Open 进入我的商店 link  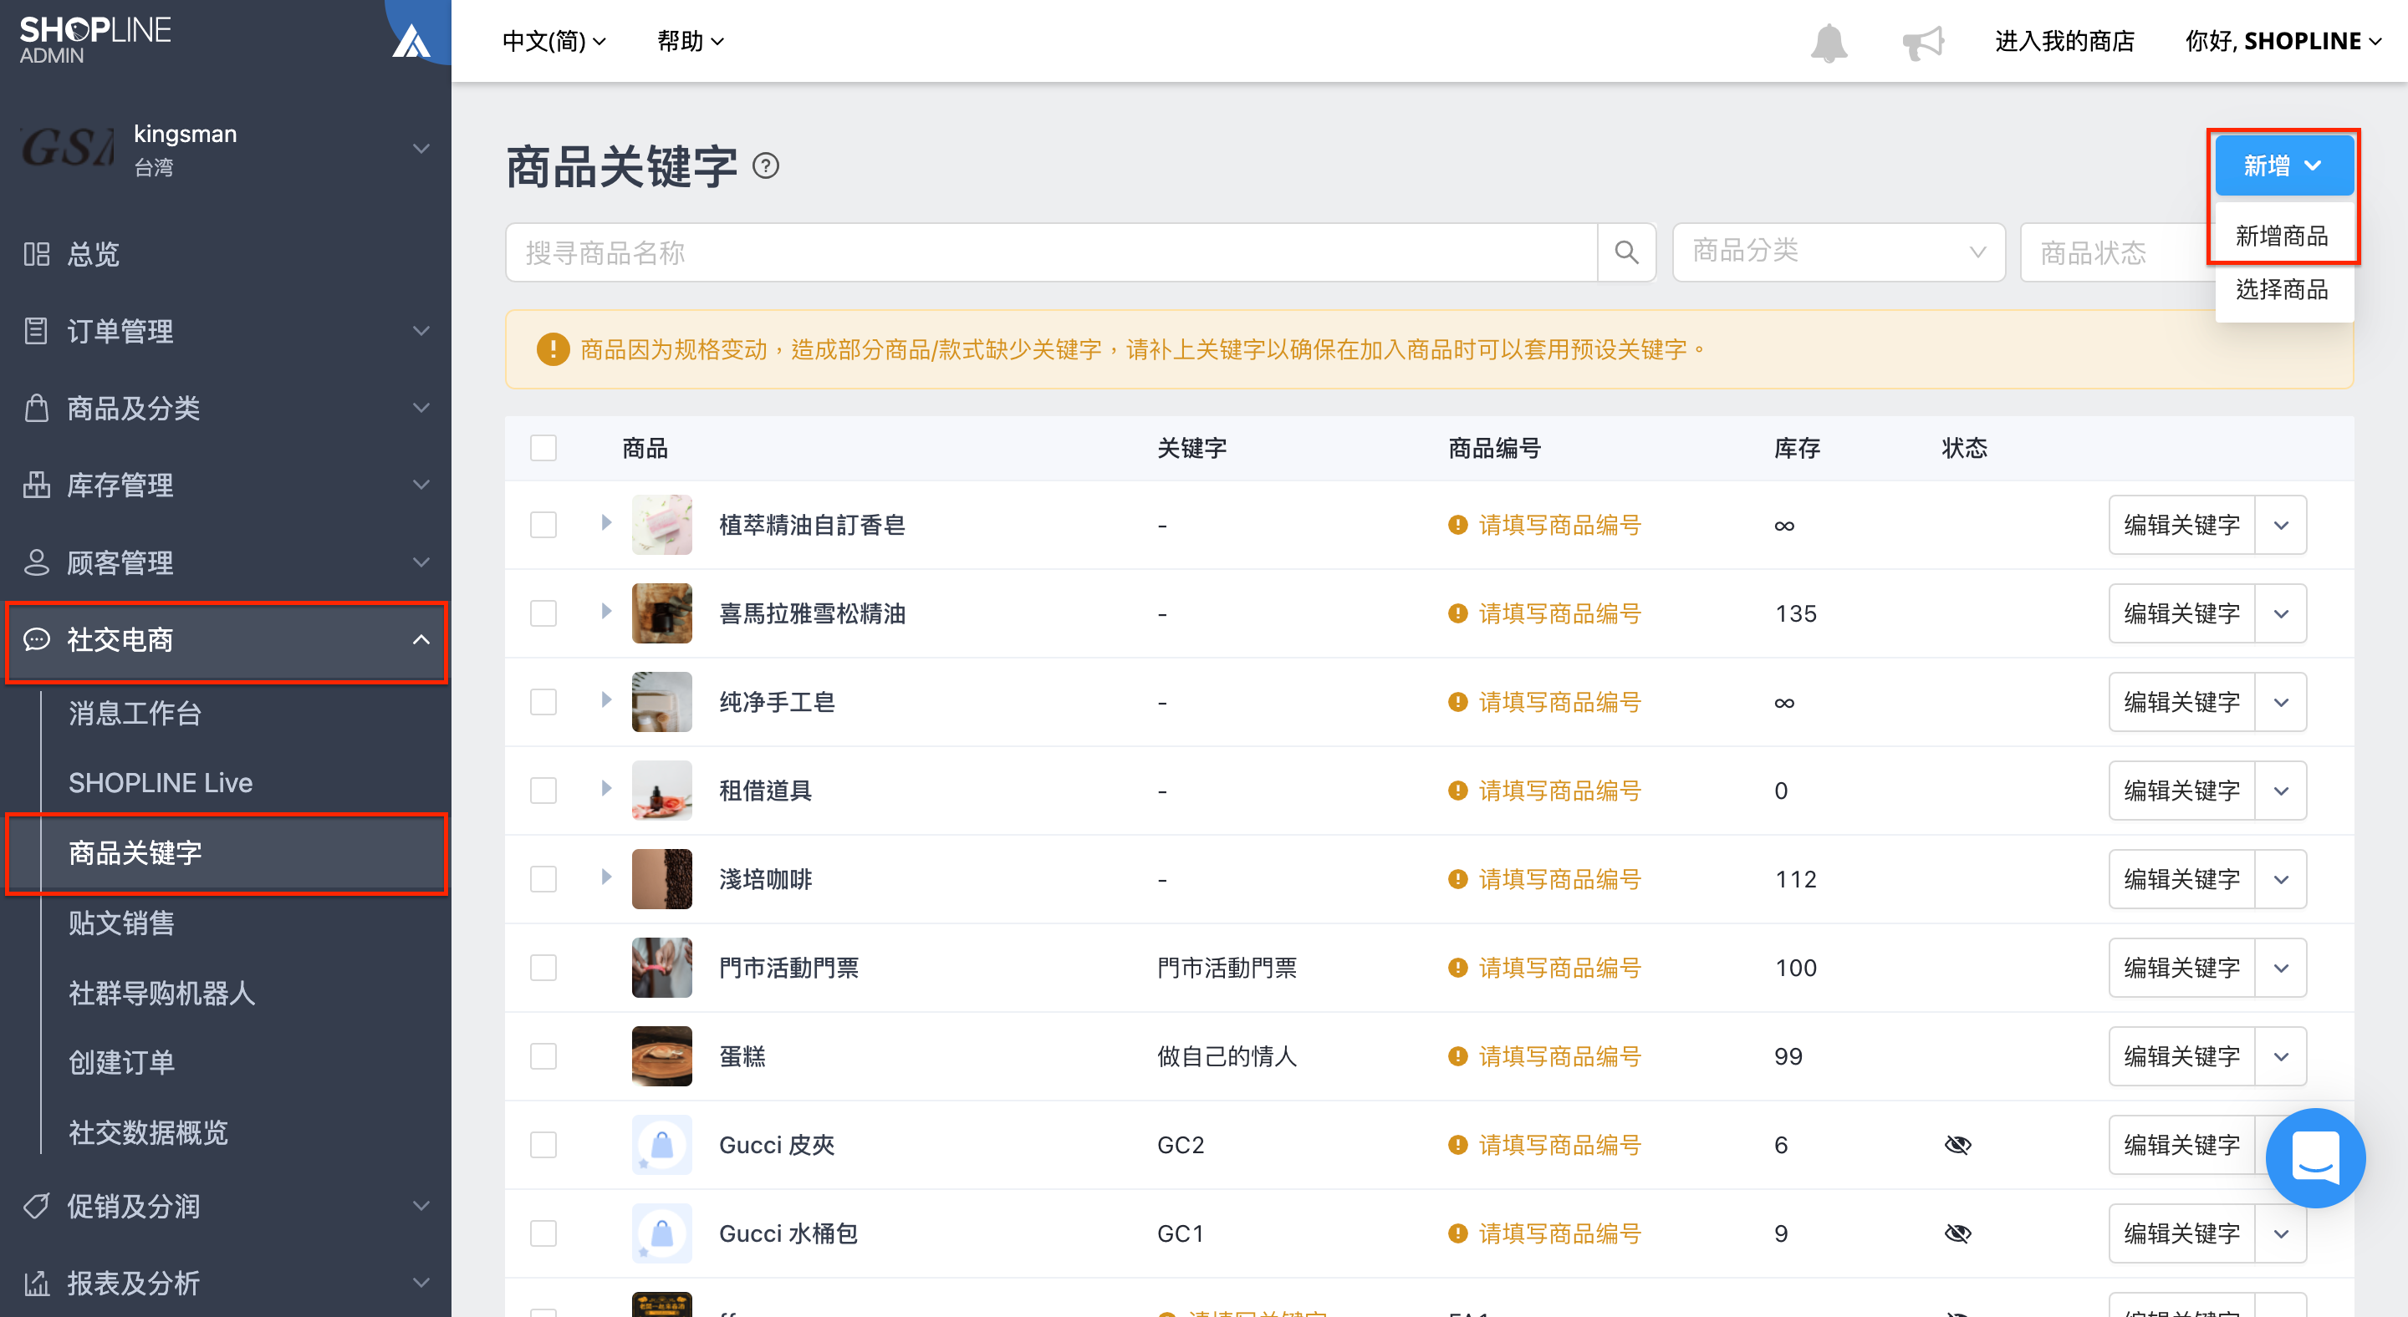2065,42
